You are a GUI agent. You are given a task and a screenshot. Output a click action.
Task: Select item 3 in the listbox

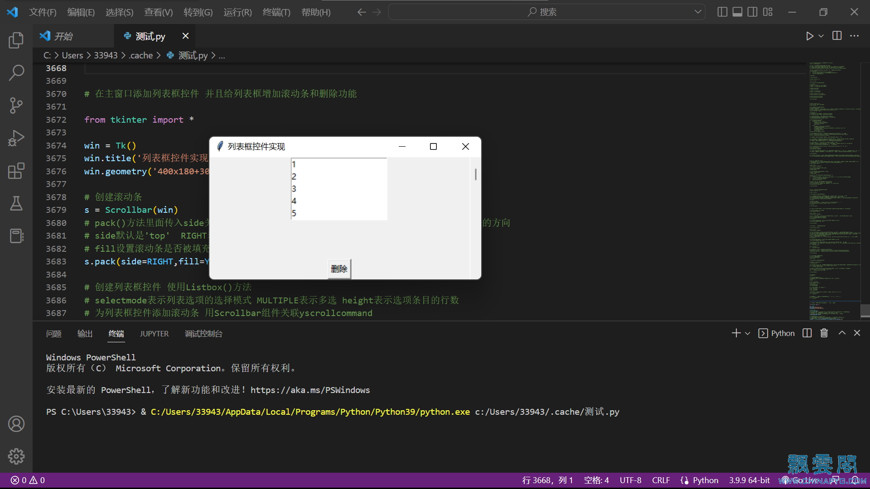[339, 189]
